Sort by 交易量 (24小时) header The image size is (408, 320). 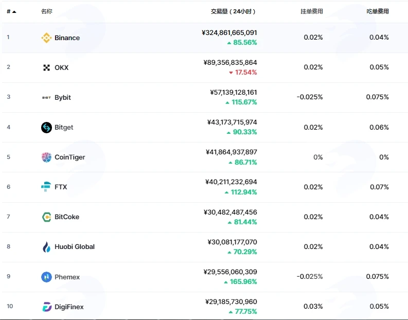233,11
